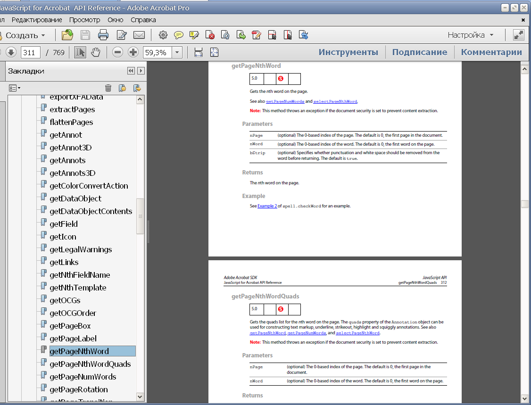Select the getPageRotation bookmark
Image resolution: width=531 pixels, height=405 pixels.
[x=79, y=389]
